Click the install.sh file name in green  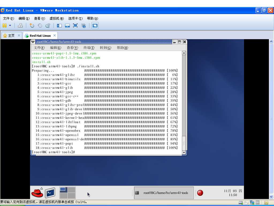[41, 62]
